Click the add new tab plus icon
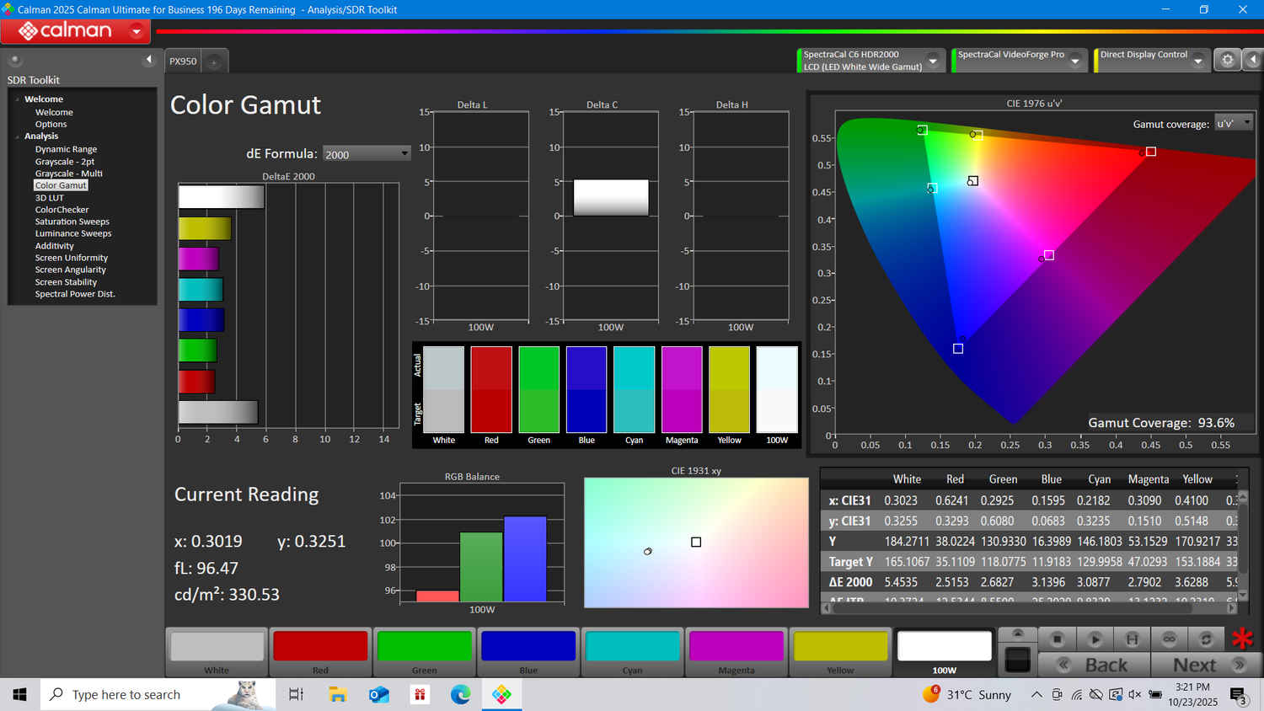Viewport: 1264px width, 711px height. (x=214, y=61)
